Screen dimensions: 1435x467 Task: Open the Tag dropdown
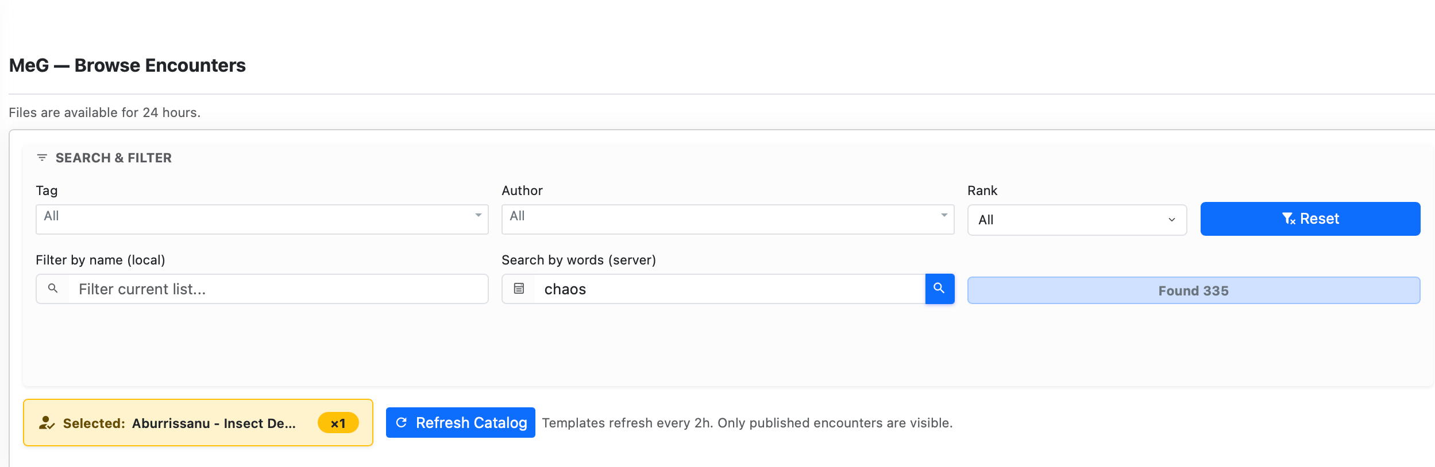261,219
